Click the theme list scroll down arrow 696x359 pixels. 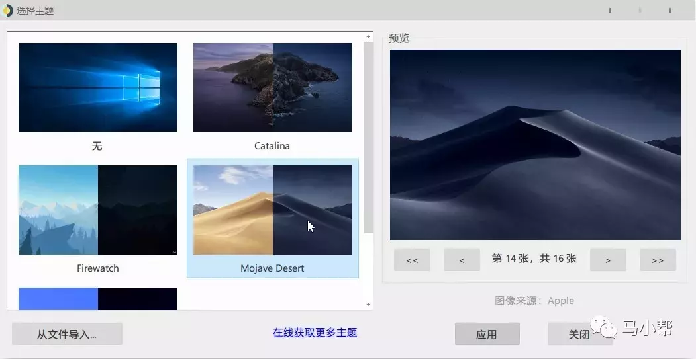[368, 305]
